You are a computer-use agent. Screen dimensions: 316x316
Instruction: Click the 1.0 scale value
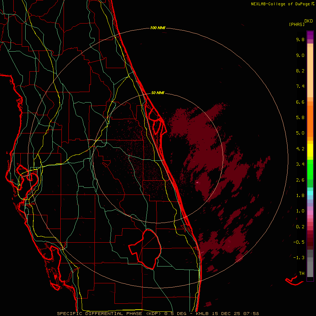coord(300,211)
